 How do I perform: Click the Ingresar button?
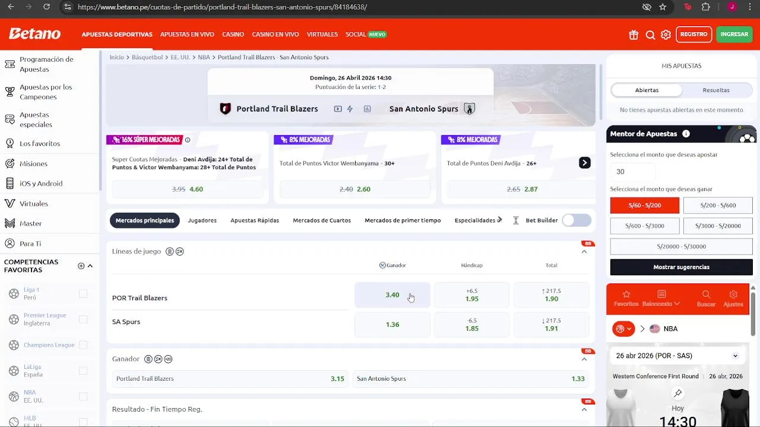[734, 34]
